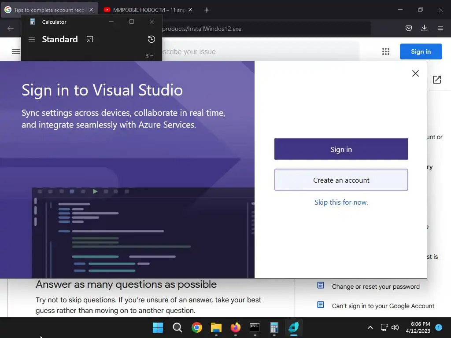
Task: Switch to Firefox from the taskbar
Action: pos(236,327)
